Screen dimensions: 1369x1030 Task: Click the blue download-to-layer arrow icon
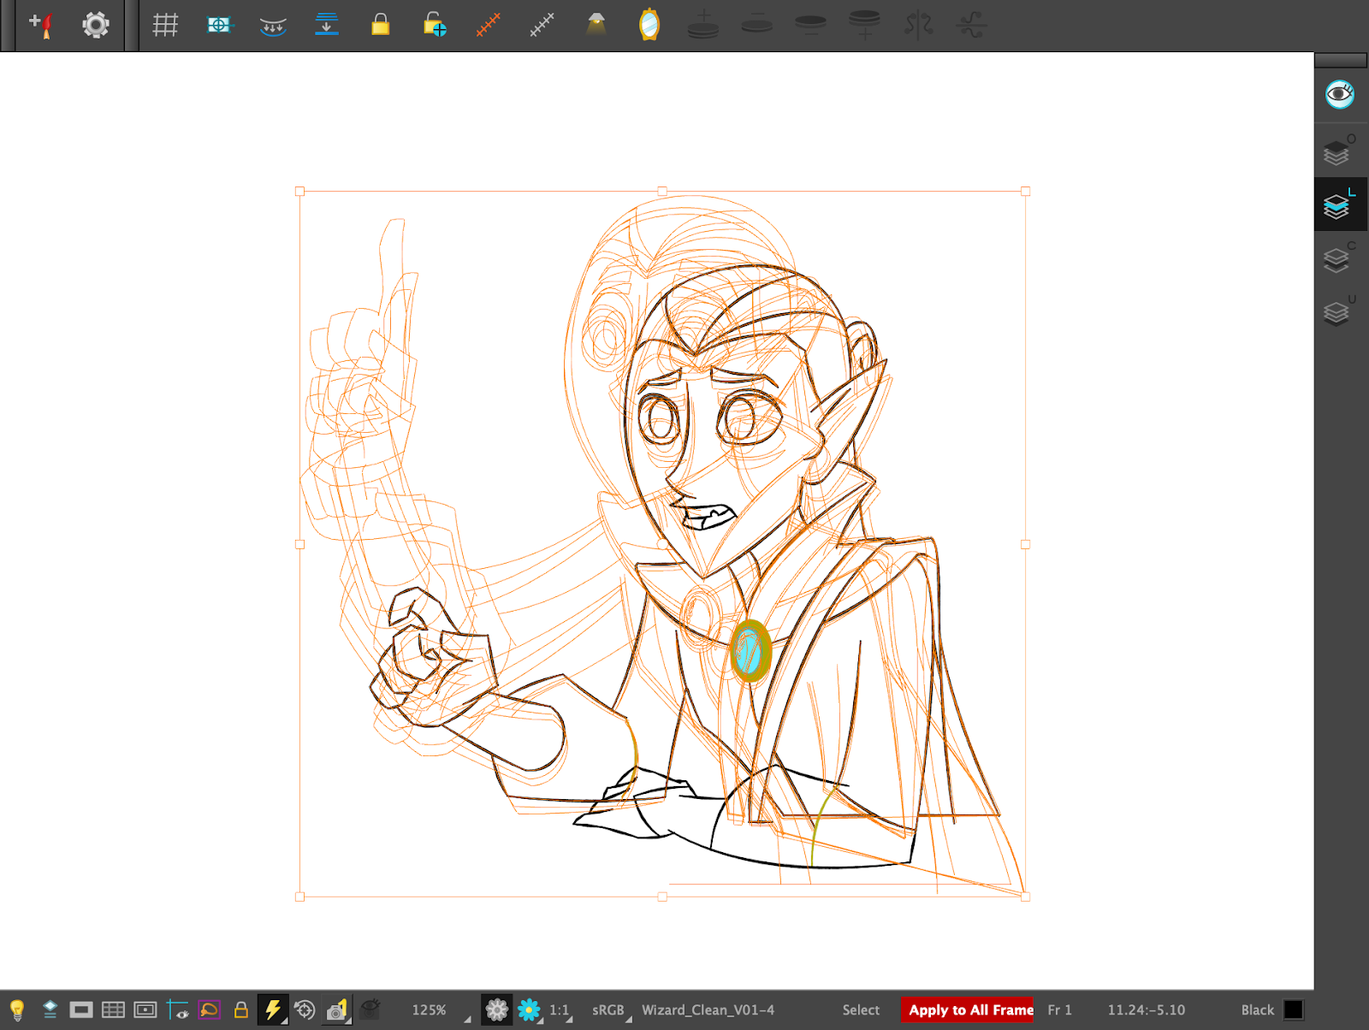point(327,25)
